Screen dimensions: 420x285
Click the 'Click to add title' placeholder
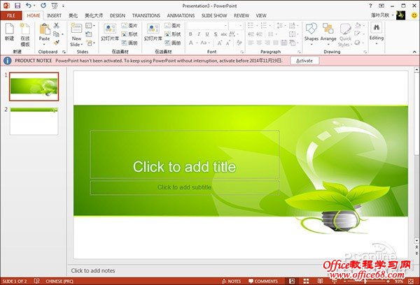[x=185, y=154]
